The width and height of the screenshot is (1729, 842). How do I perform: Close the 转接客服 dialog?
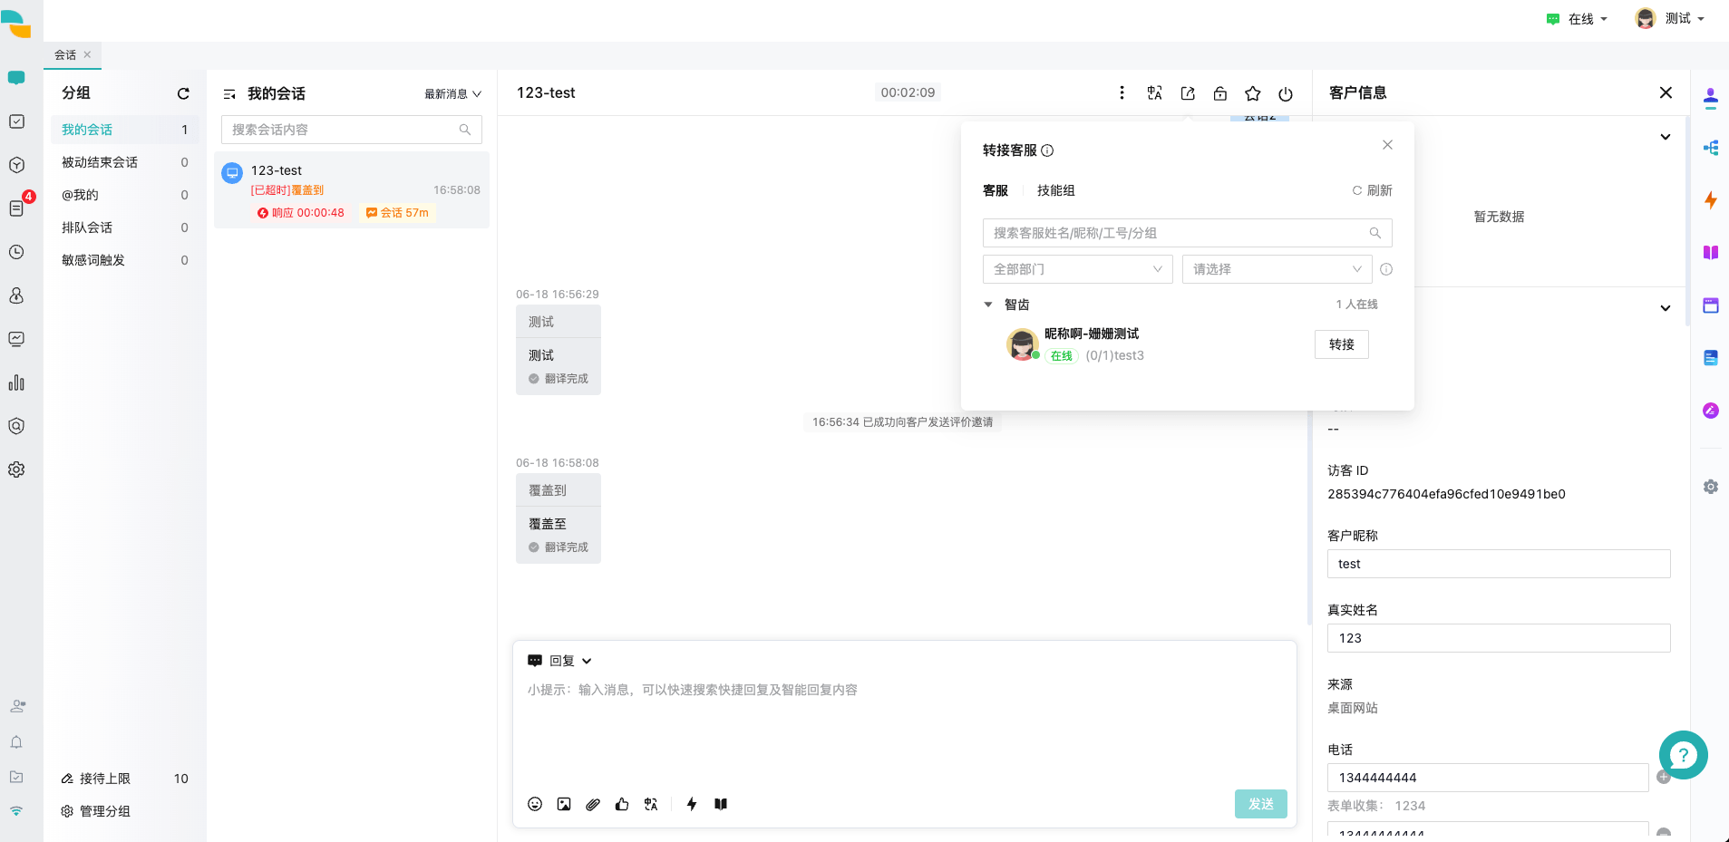1387,145
